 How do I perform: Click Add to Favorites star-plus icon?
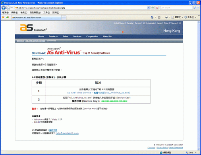click(x=8, y=17)
